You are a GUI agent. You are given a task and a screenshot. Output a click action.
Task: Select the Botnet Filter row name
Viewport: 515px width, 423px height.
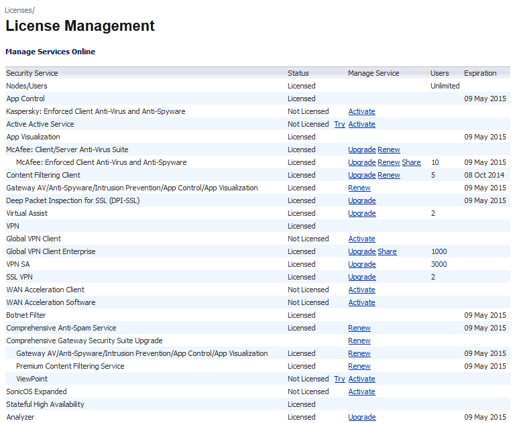tap(26, 315)
